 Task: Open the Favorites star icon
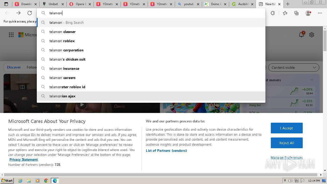coord(285,13)
